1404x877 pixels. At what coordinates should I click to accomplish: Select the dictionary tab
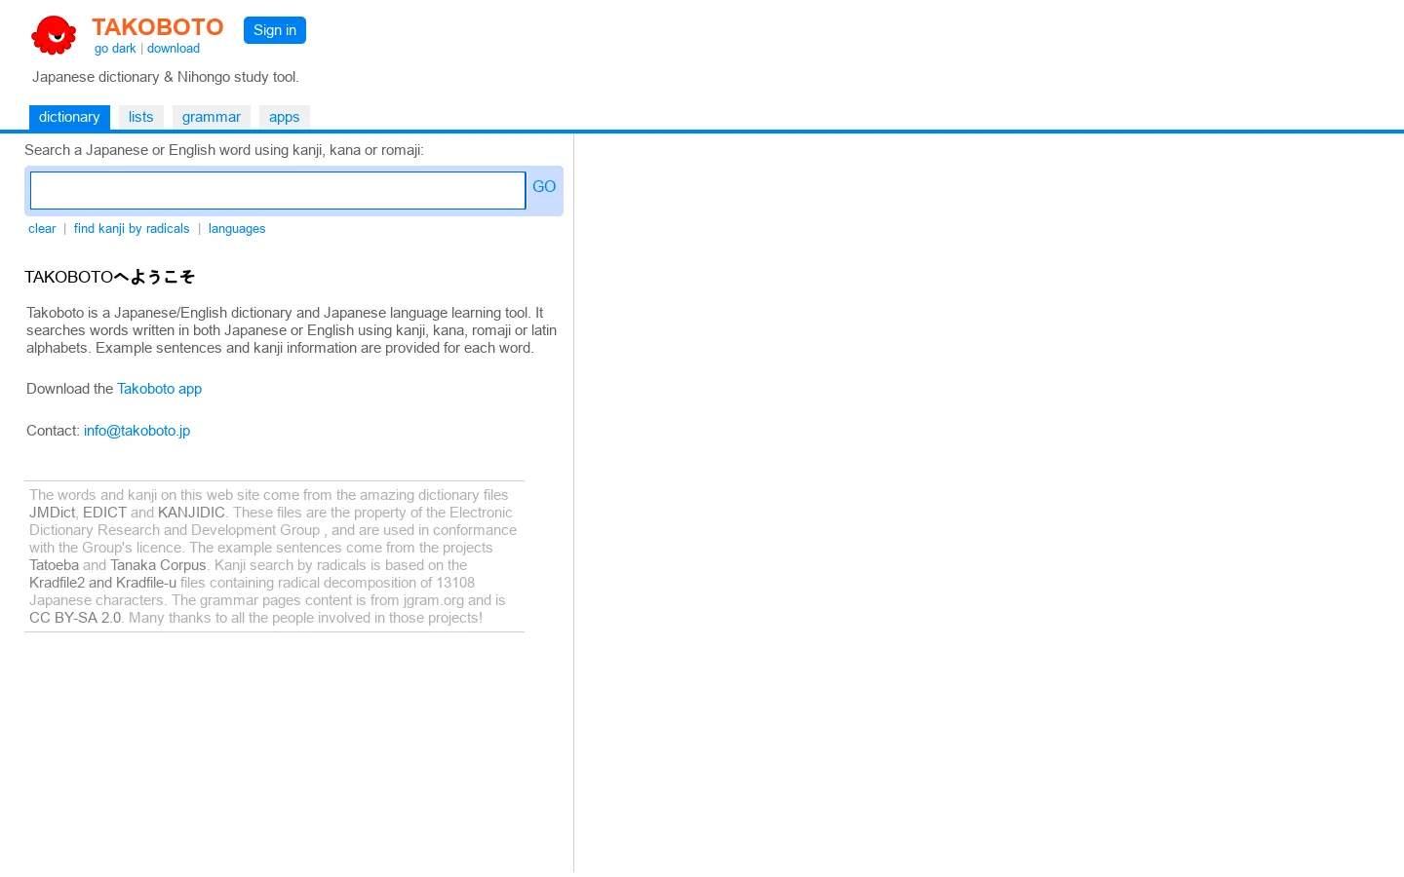click(x=69, y=117)
